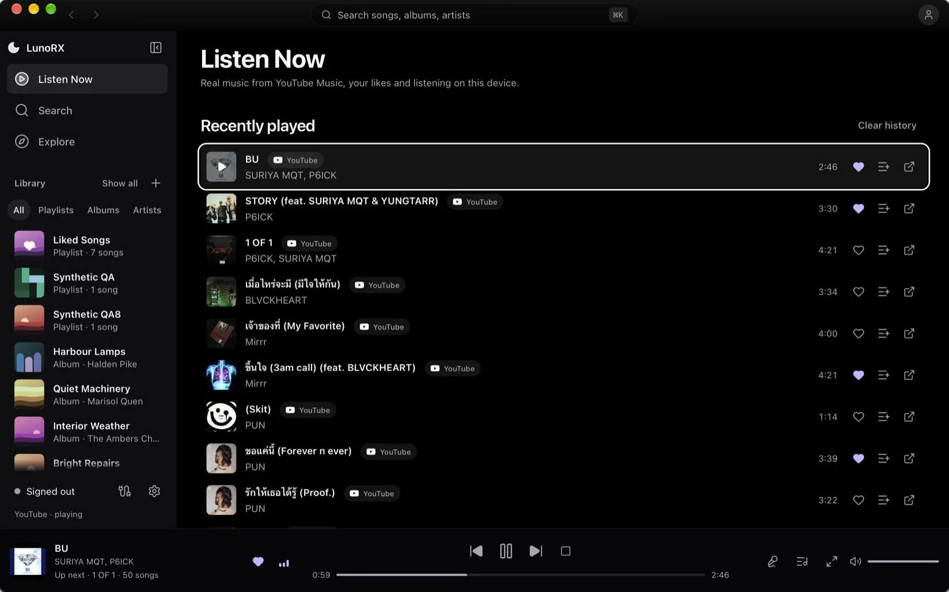
Task: Select the Albums library filter
Action: (x=103, y=210)
